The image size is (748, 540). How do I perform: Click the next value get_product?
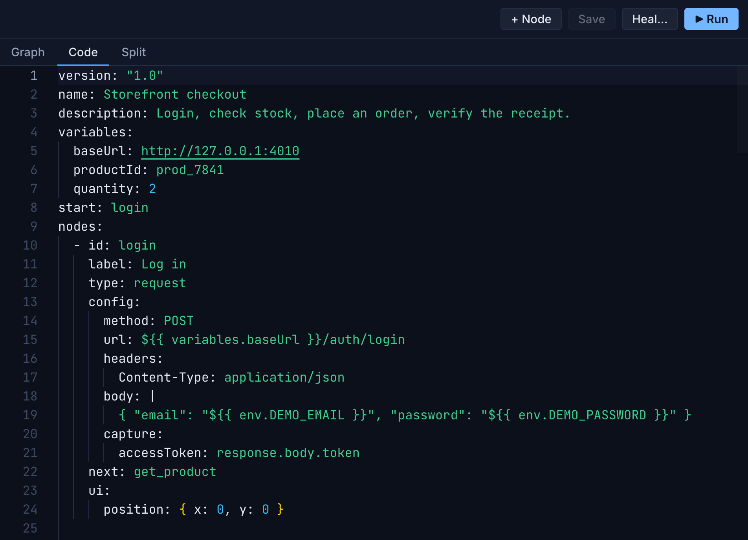pyautogui.click(x=175, y=472)
